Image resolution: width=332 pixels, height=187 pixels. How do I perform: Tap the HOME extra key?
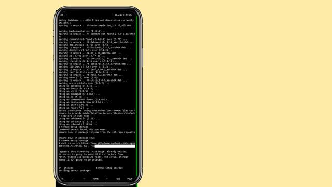tap(95, 179)
